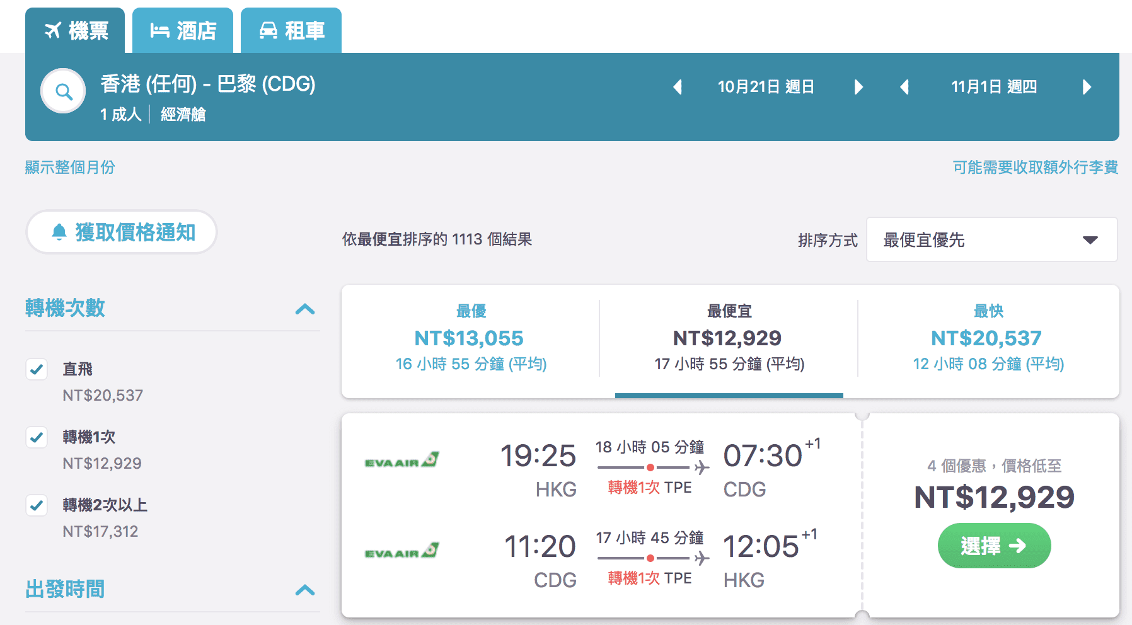Click outbound 轉機1次 TPE stop label
The width and height of the screenshot is (1132, 625).
(x=650, y=488)
